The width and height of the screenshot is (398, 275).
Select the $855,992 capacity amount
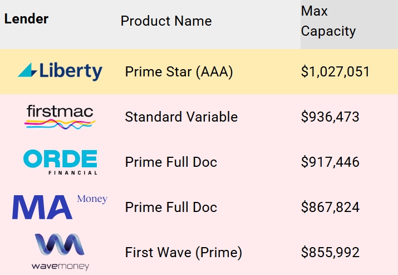[x=330, y=252]
